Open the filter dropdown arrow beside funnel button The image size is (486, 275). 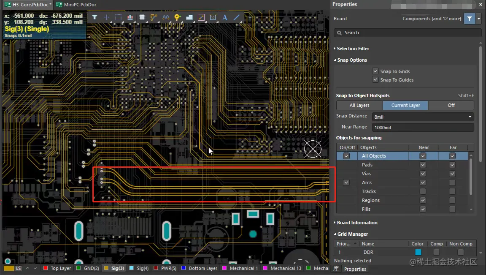point(479,19)
